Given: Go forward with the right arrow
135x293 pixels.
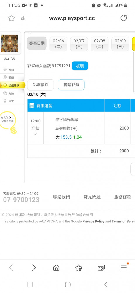Looking at the screenshot, I should click(34, 268).
